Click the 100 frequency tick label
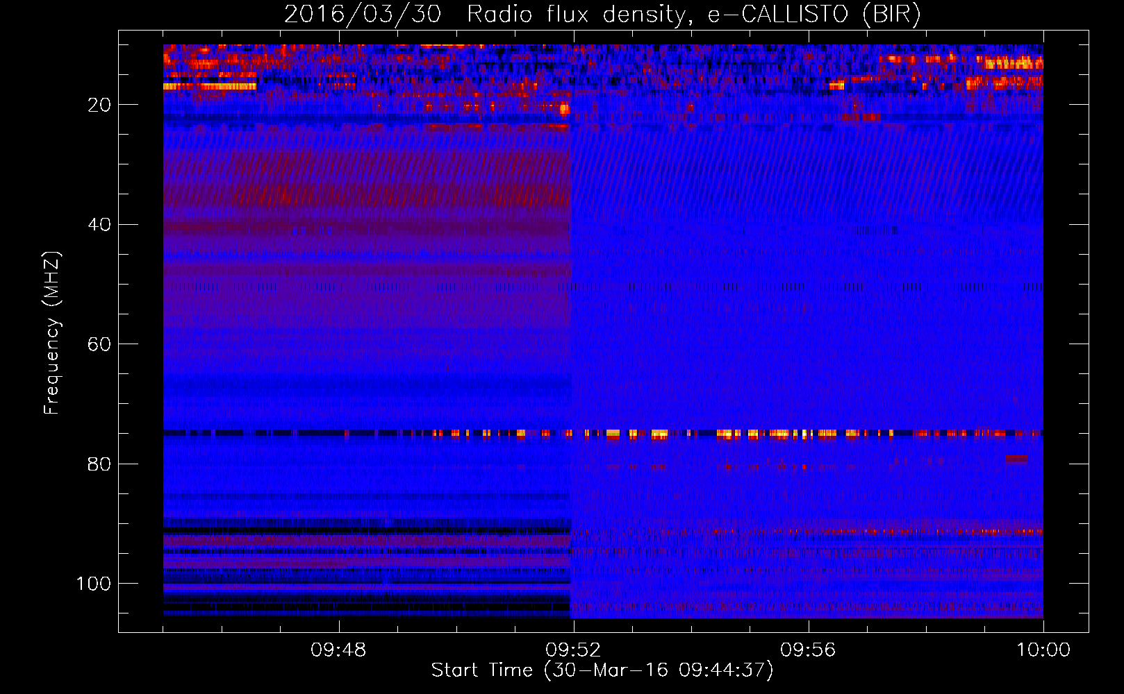Image resolution: width=1124 pixels, height=694 pixels. (x=94, y=584)
